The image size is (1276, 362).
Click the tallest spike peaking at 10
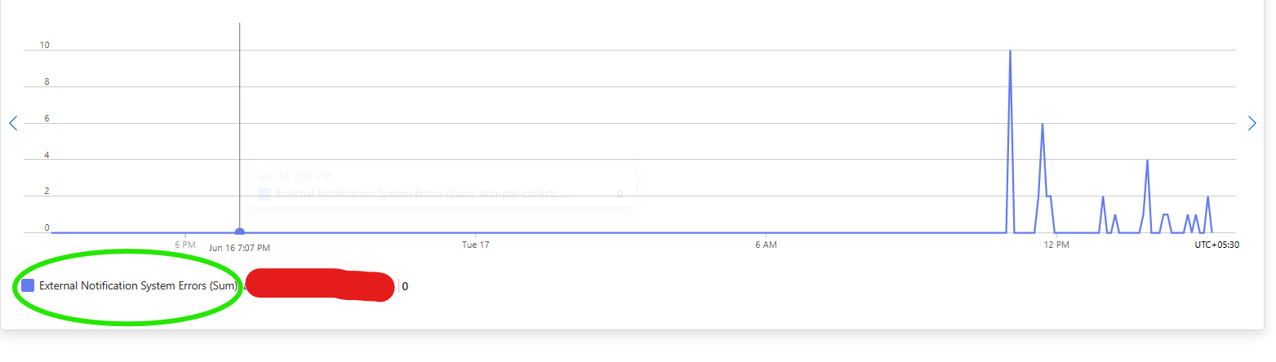1010,51
